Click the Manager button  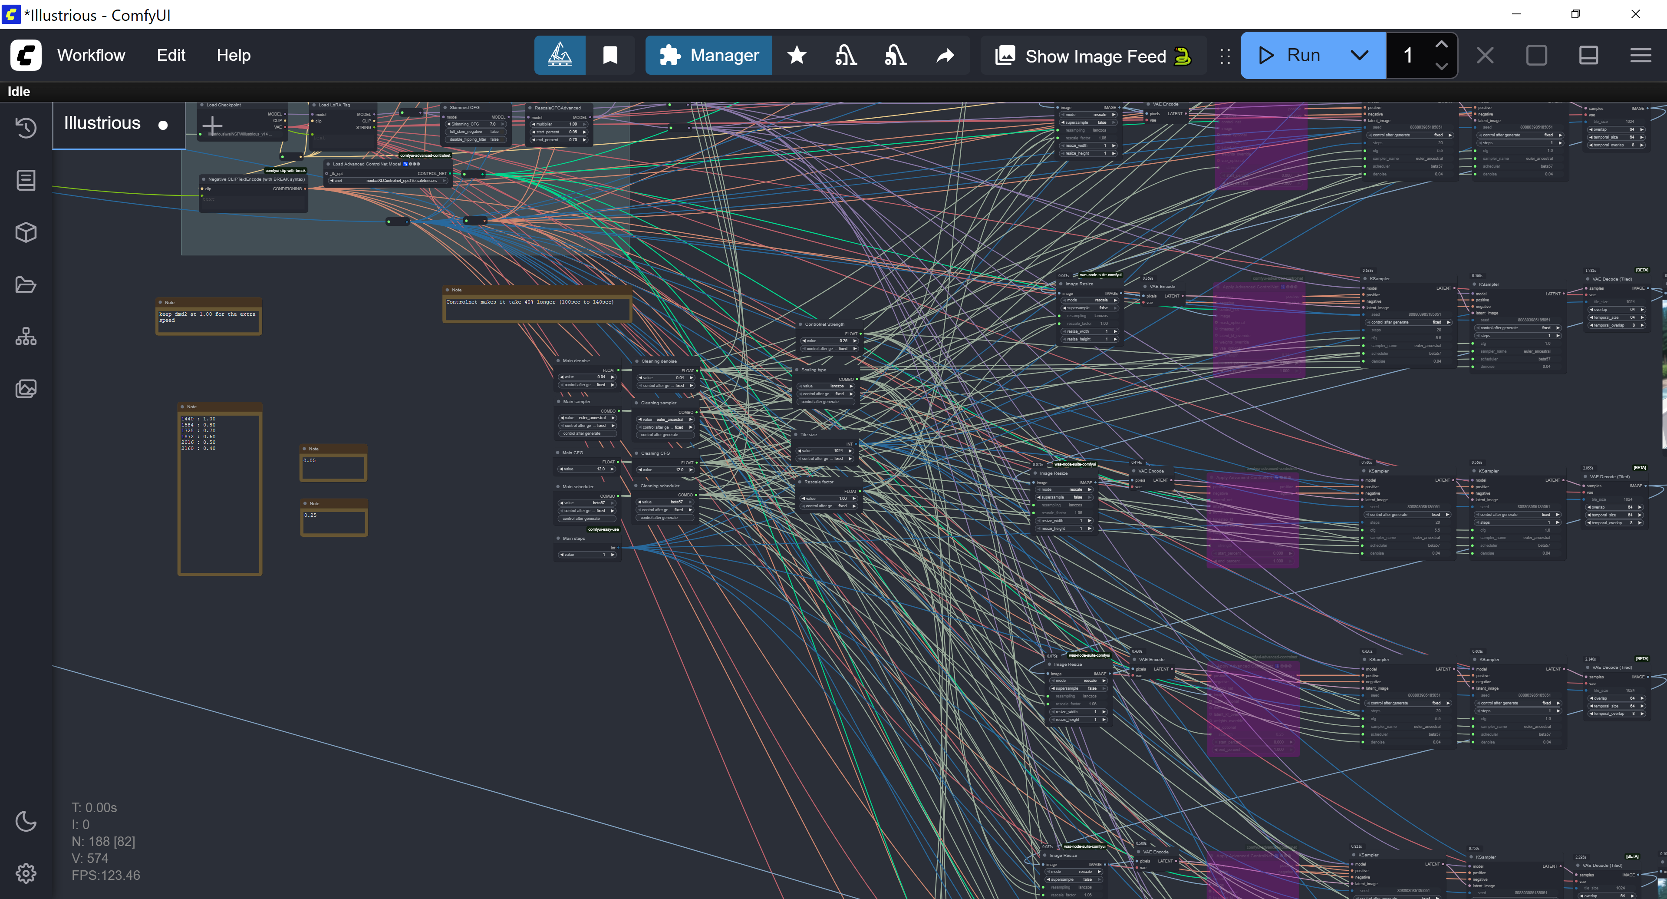(x=708, y=55)
